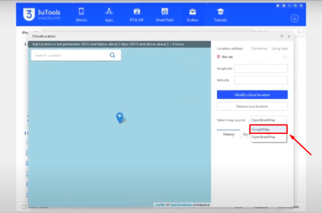Open the Toolbox section
The height and width of the screenshot is (213, 322).
tap(192, 15)
